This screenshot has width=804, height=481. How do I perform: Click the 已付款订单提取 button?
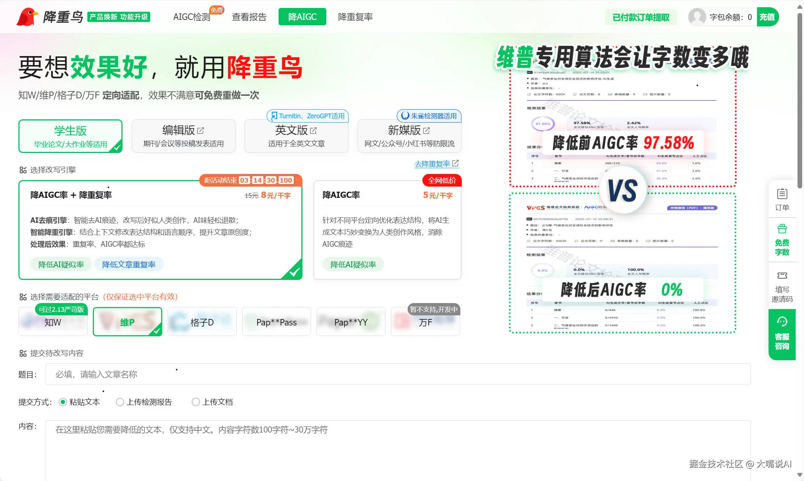tap(641, 17)
